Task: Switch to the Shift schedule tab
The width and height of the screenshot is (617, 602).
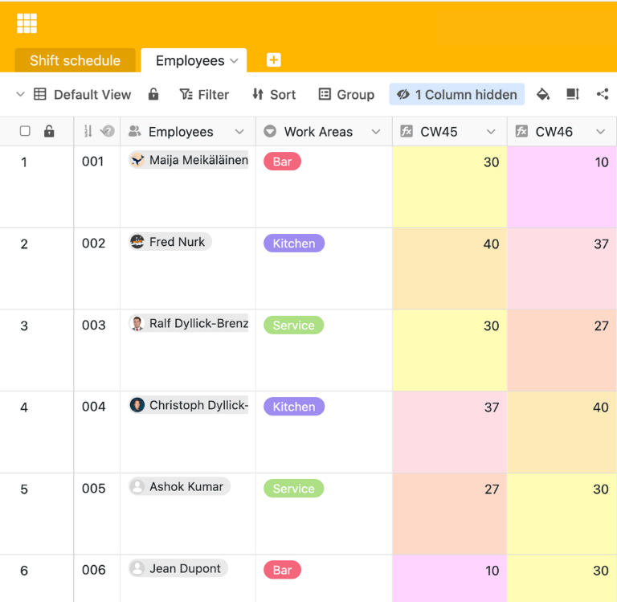Action: [75, 60]
